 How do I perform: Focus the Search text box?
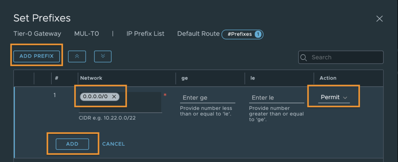click(341, 57)
